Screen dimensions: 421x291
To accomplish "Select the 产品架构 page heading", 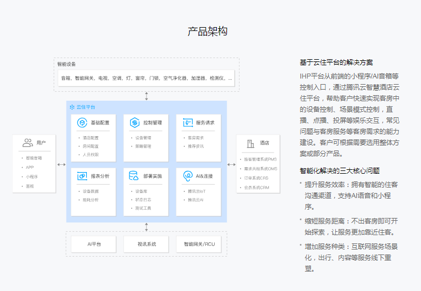I will point(207,31).
